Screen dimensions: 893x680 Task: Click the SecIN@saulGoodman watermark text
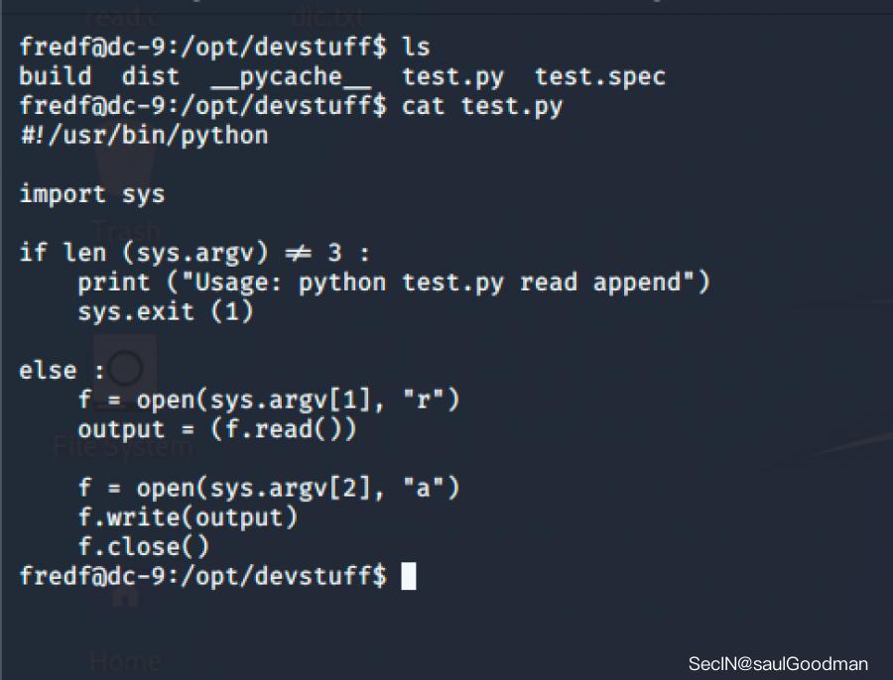click(778, 663)
